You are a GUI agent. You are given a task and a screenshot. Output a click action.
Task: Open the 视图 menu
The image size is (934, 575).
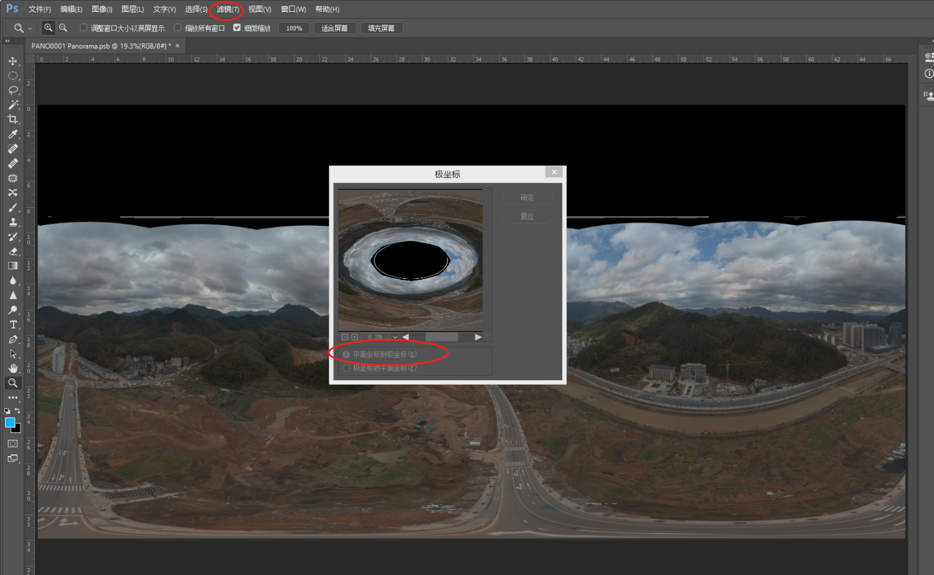pyautogui.click(x=260, y=9)
